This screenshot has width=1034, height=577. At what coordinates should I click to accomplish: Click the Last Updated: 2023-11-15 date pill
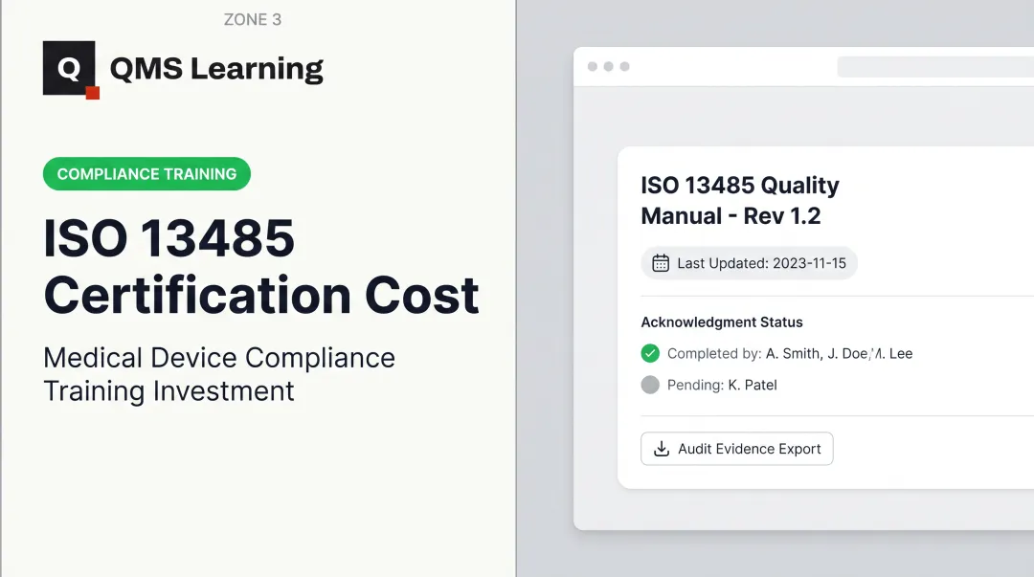tap(749, 263)
